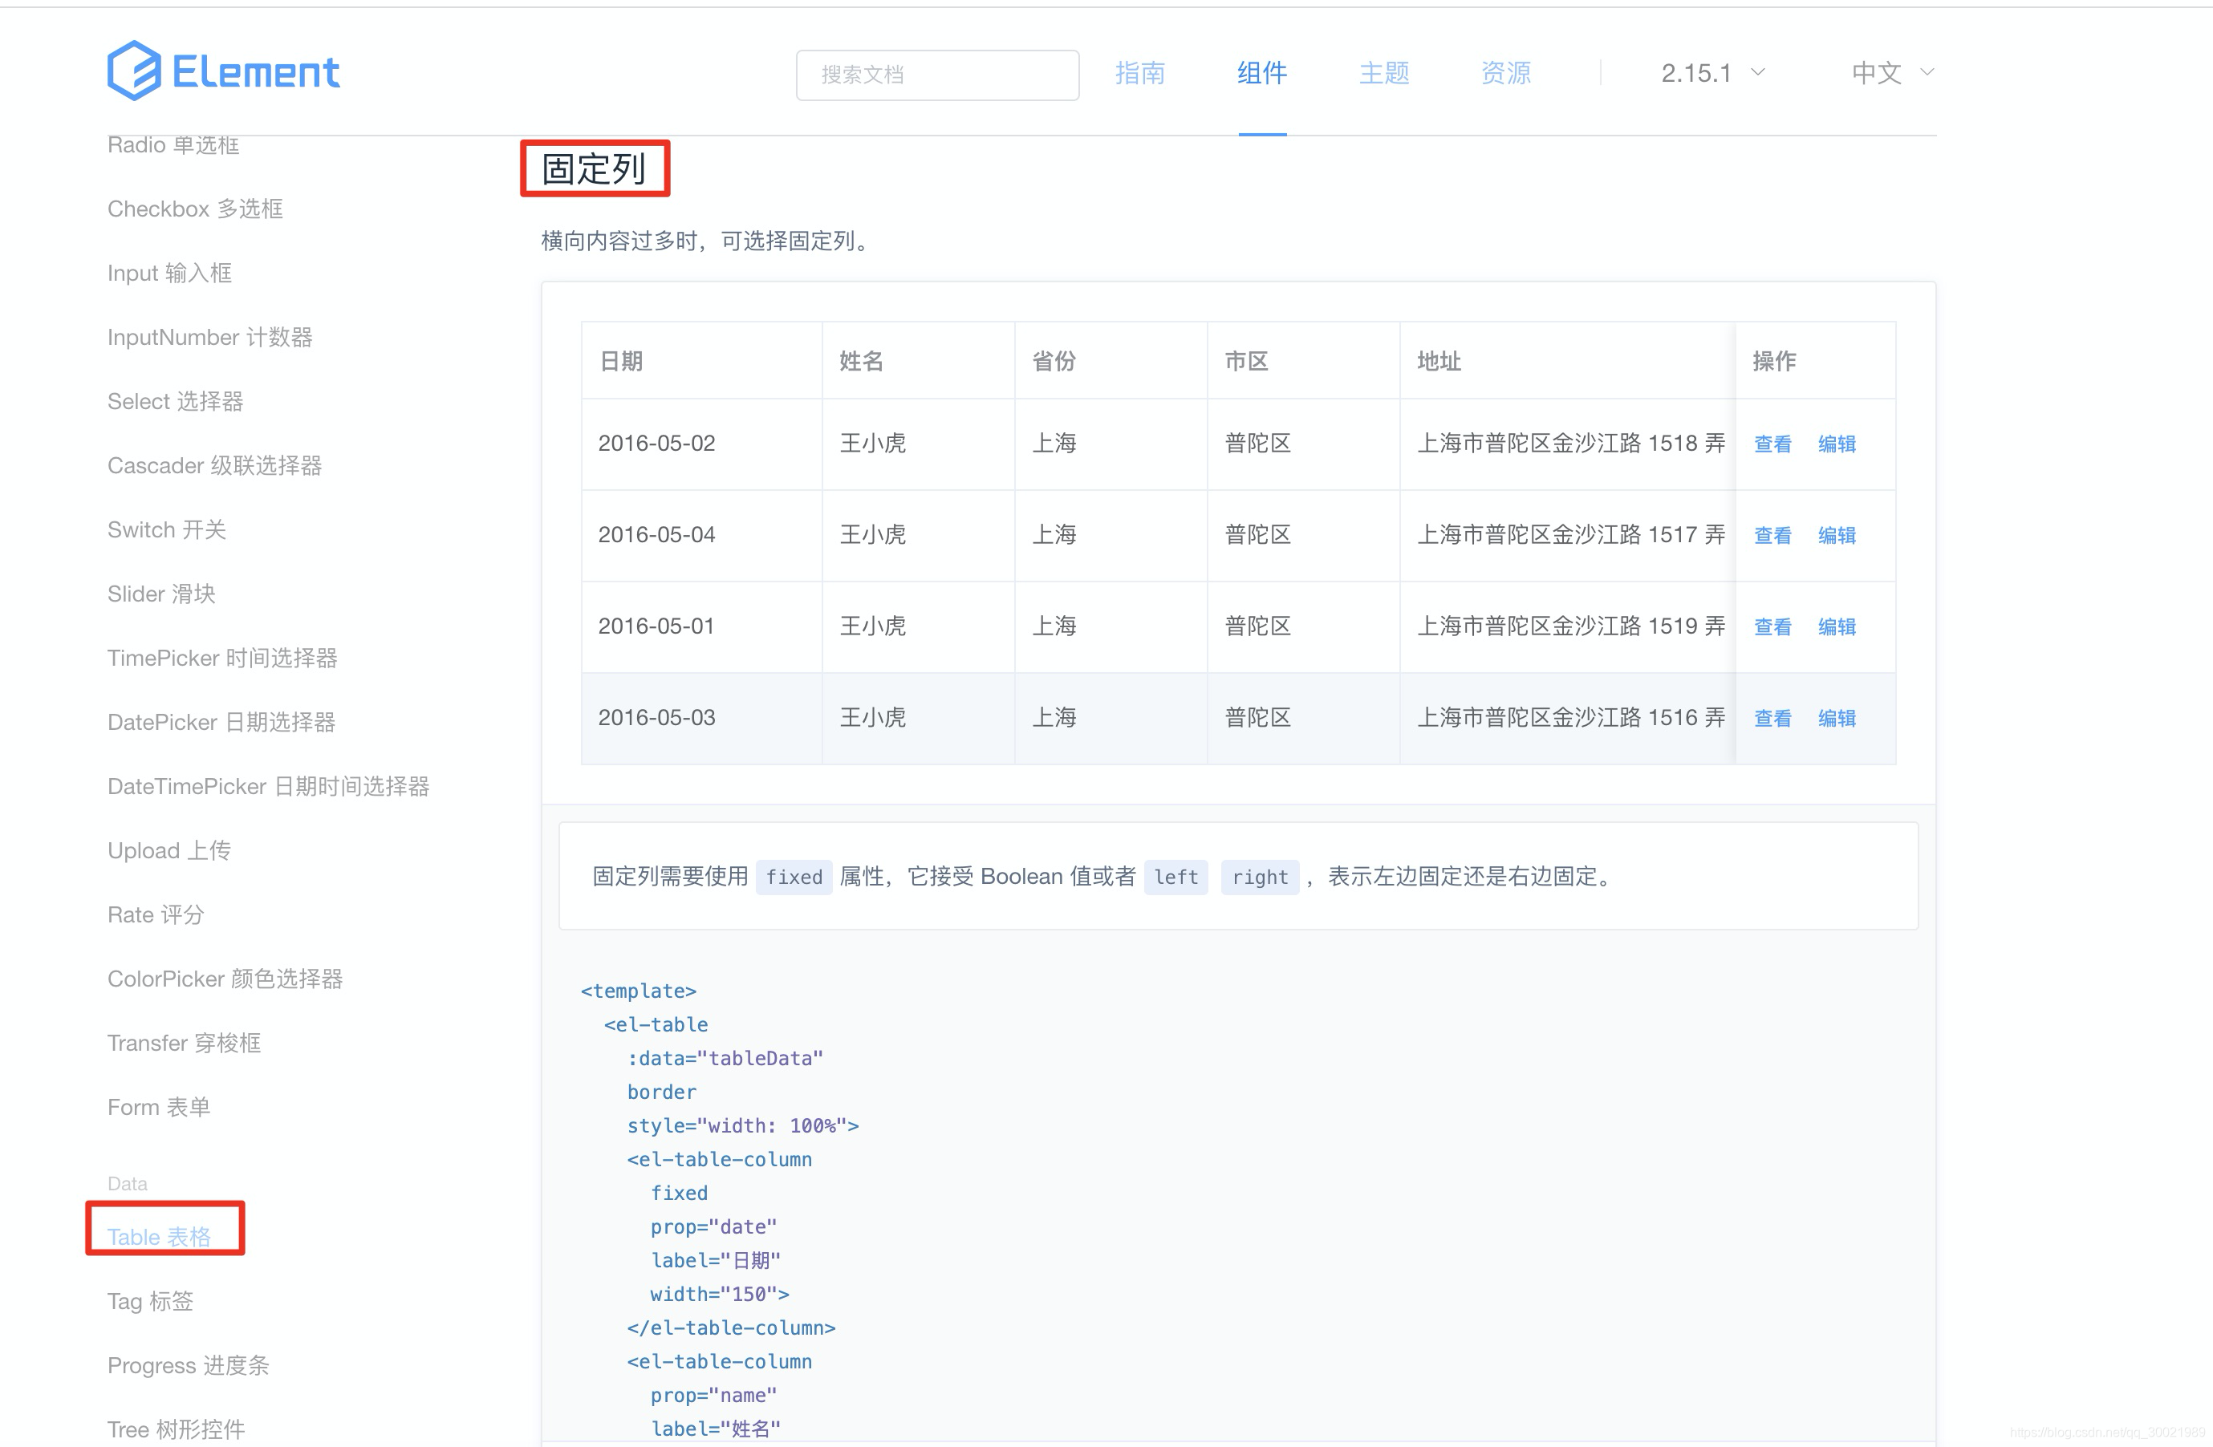2213x1447 pixels.
Task: Click the 固定列 section heading
Action: pos(593,169)
